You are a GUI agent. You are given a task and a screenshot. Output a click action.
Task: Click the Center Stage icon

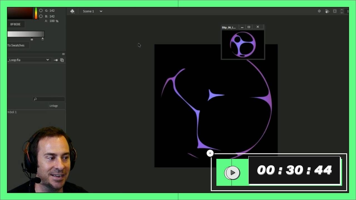[319, 11]
